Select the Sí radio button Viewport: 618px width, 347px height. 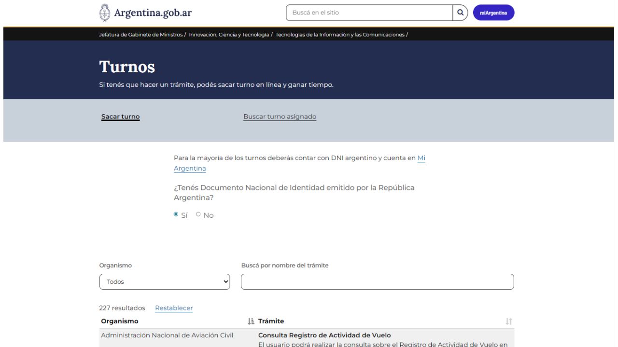tap(176, 215)
